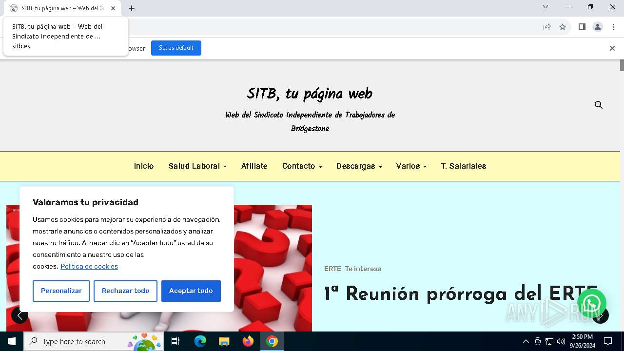Viewport: 624px width, 351px height.
Task: Expand the Contacto dropdown menu
Action: [x=302, y=166]
